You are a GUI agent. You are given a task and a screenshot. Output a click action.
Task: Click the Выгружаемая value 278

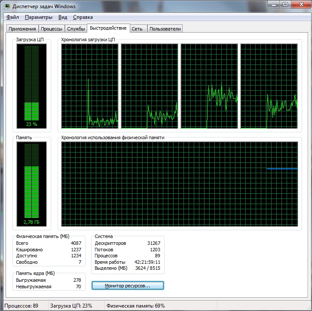77,280
